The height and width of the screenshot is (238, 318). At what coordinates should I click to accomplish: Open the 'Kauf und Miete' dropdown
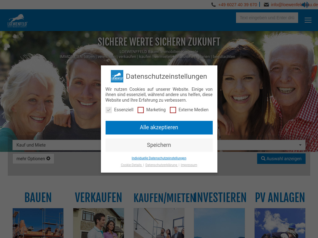[56, 145]
